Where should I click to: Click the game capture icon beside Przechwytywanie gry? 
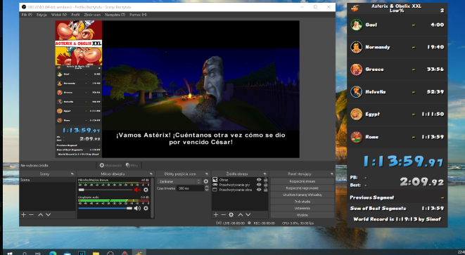click(x=215, y=185)
